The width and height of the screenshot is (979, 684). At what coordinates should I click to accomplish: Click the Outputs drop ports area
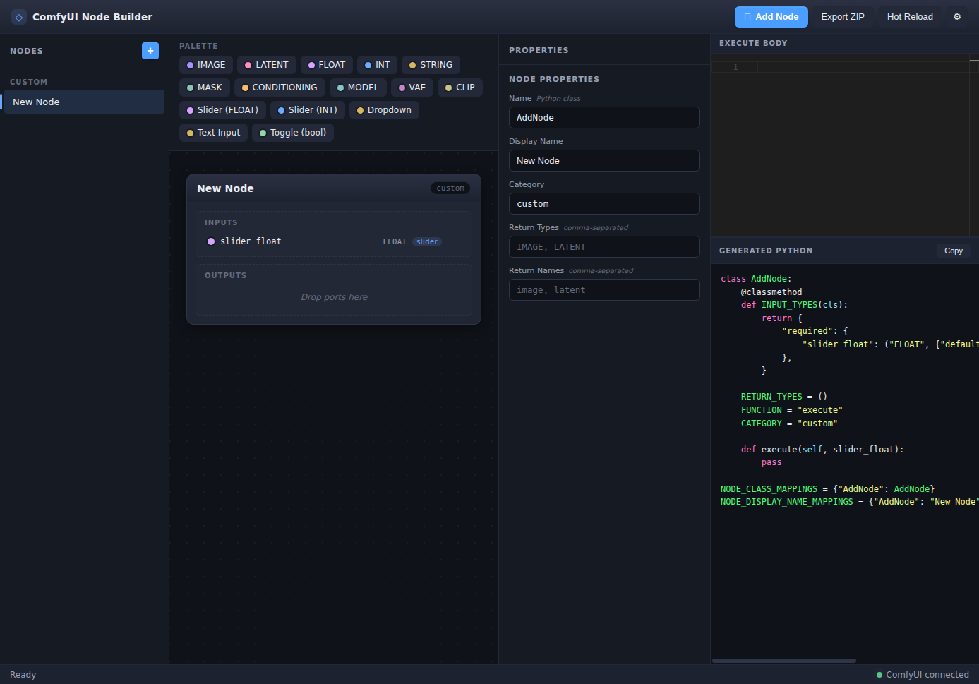pos(334,297)
